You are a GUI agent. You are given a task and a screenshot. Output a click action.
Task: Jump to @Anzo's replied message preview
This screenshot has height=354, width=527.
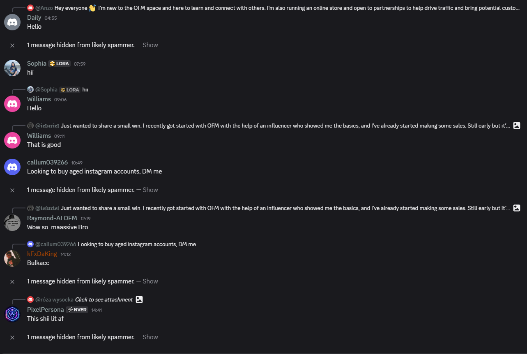point(288,8)
